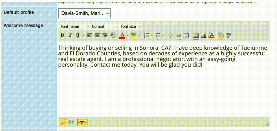The width and height of the screenshot is (277, 131).
Task: Center align the text
Action: point(97,35)
